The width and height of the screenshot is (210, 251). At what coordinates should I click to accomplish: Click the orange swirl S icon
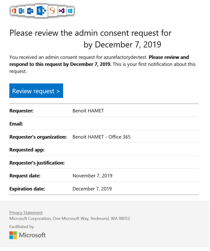pyautogui.click(x=52, y=11)
